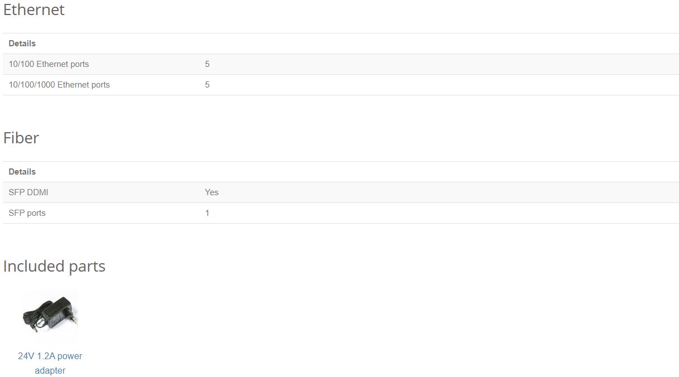Image resolution: width=679 pixels, height=377 pixels.
Task: Select the Yes value for SFP DDMI
Action: [211, 192]
